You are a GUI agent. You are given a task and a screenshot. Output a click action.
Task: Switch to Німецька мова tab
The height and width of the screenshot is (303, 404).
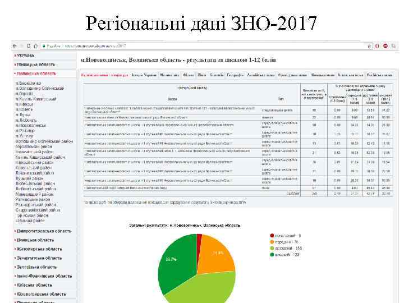(x=323, y=75)
